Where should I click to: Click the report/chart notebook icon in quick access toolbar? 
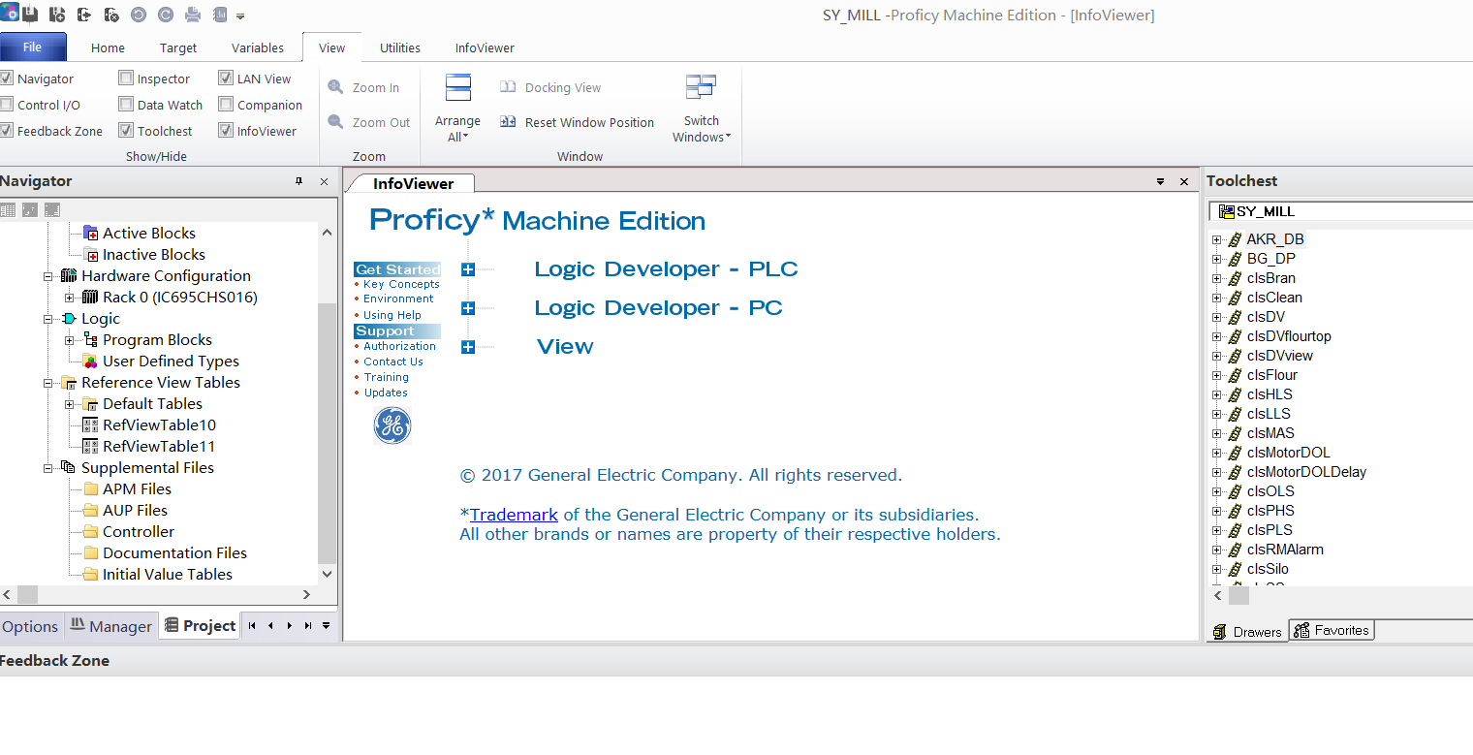pos(220,15)
